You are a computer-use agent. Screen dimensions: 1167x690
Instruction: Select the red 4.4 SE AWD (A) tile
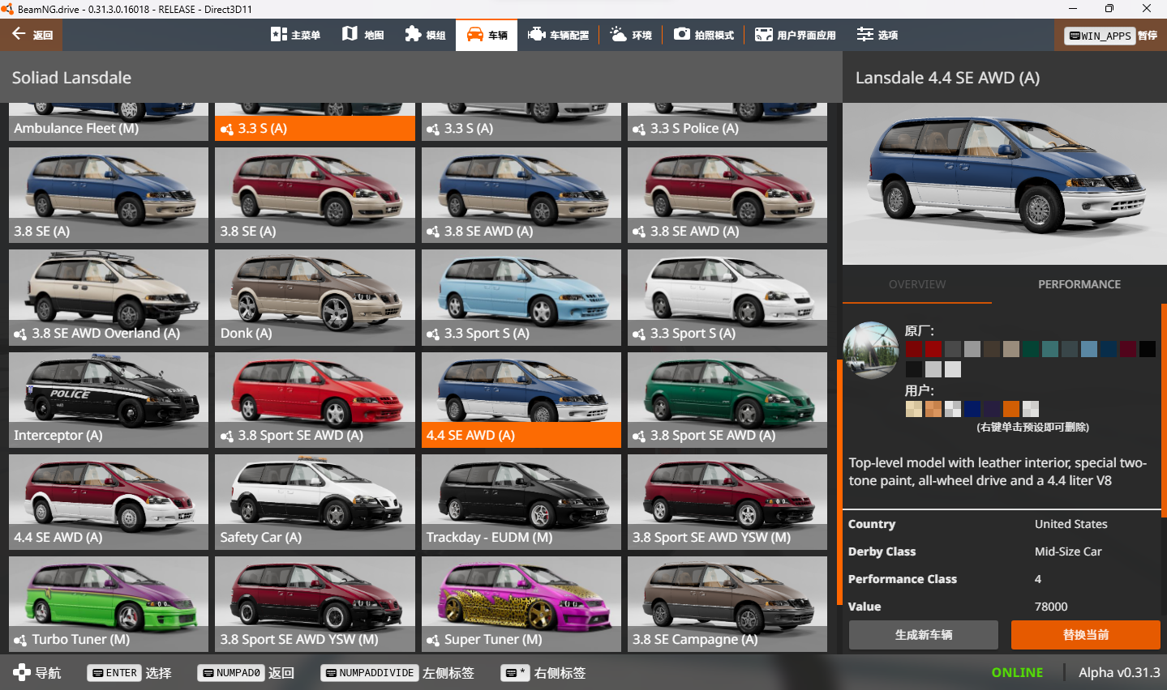tap(109, 502)
